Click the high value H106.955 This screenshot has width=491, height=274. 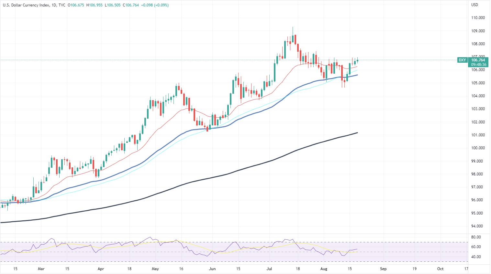point(95,5)
